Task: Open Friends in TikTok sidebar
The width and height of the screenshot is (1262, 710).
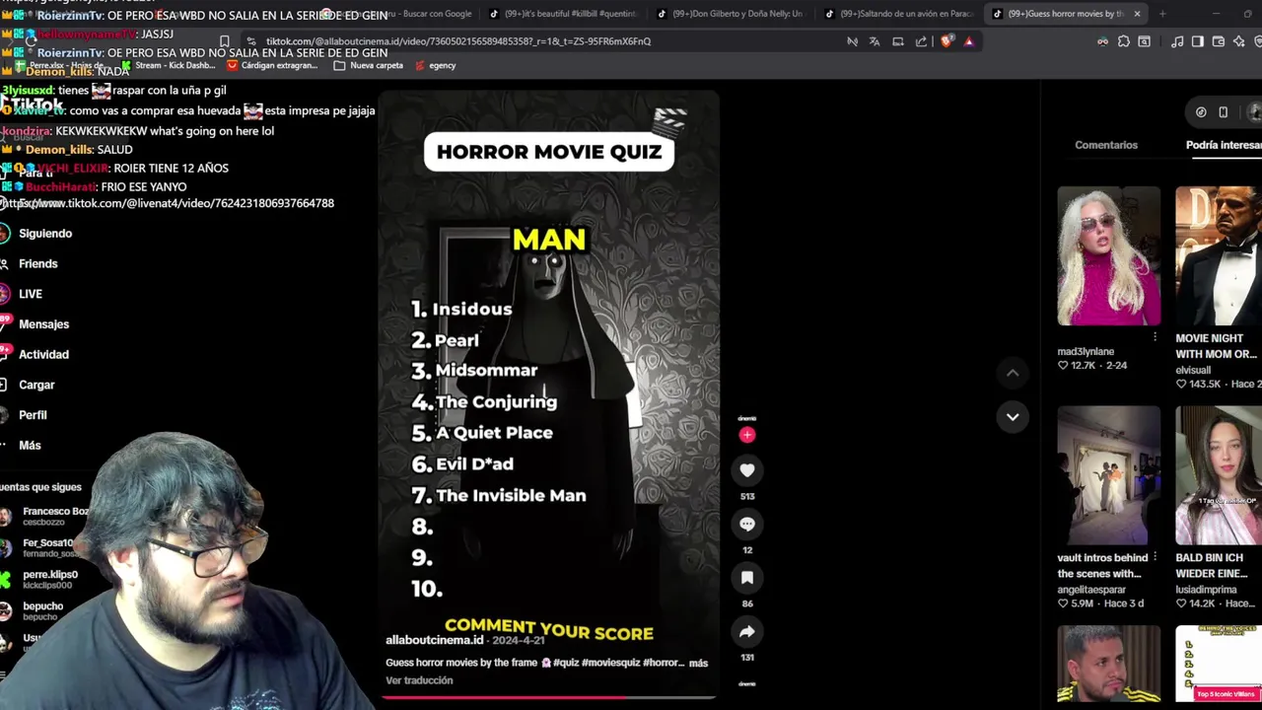Action: (38, 264)
